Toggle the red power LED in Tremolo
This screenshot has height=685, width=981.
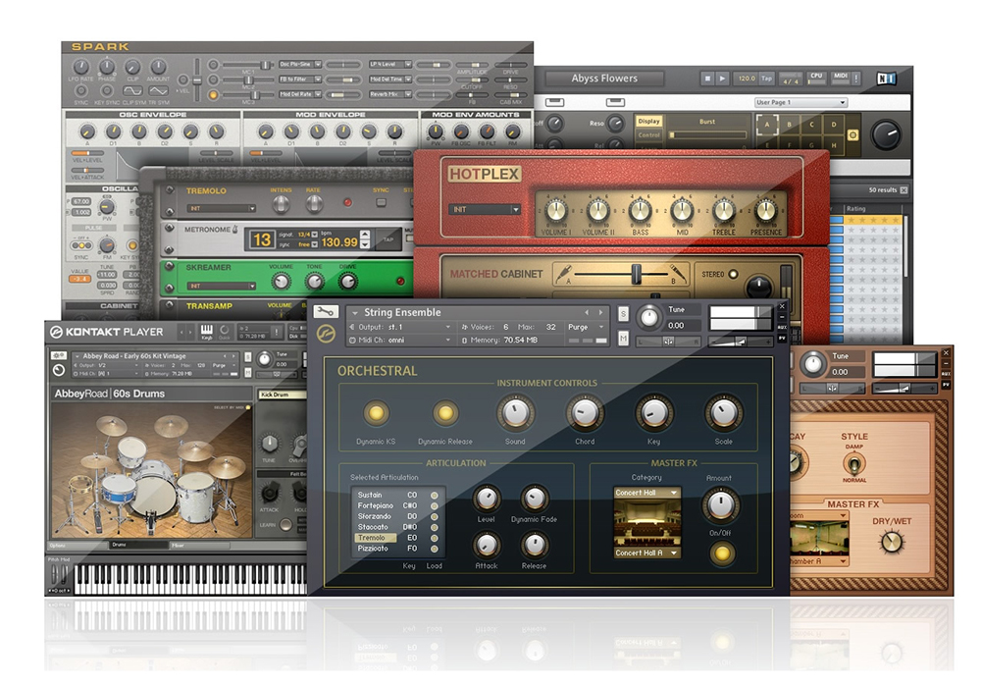point(347,203)
